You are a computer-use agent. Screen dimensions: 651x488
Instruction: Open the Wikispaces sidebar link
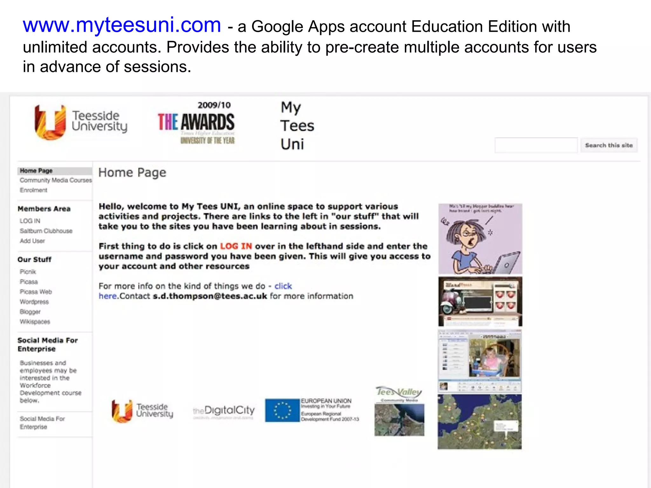(35, 322)
